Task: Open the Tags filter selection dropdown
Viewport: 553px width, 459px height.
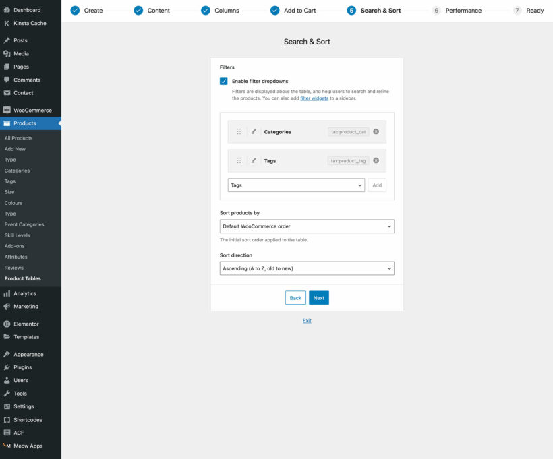Action: pos(295,185)
